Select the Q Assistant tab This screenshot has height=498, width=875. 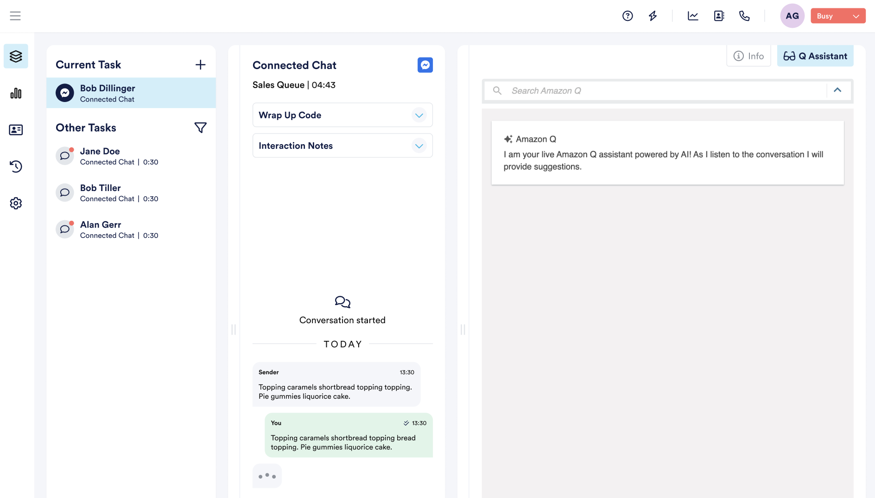[815, 56]
